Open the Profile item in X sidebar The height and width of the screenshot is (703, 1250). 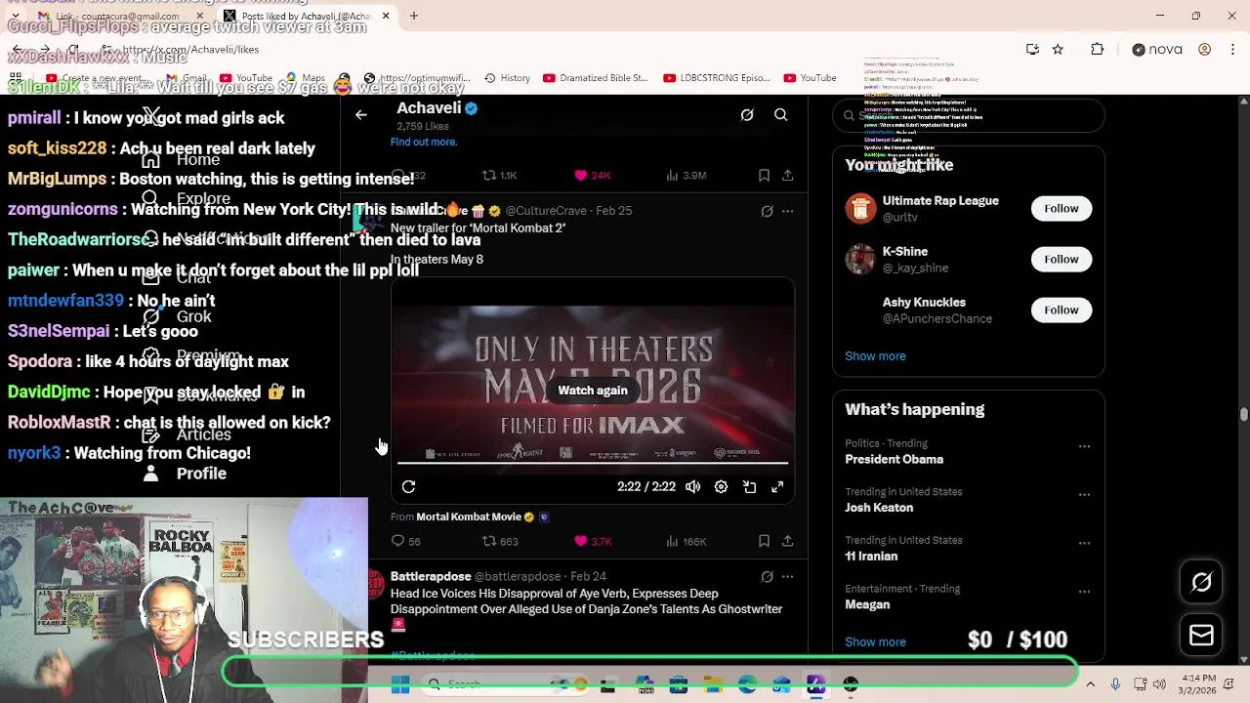click(185, 474)
